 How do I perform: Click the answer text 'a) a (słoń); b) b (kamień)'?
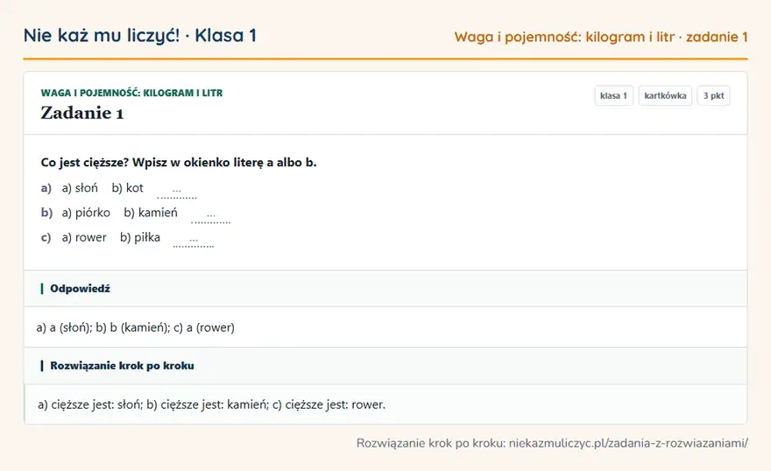(x=103, y=327)
